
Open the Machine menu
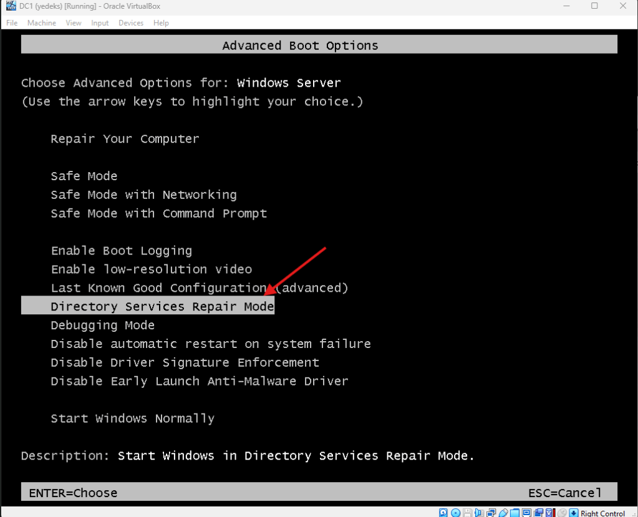click(41, 23)
